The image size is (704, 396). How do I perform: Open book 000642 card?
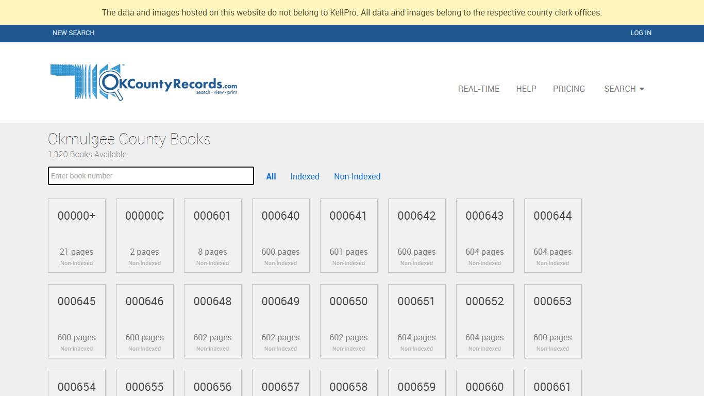[x=417, y=236]
